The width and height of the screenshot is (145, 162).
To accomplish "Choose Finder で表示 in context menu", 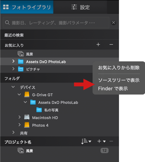I will (x=113, y=88).
